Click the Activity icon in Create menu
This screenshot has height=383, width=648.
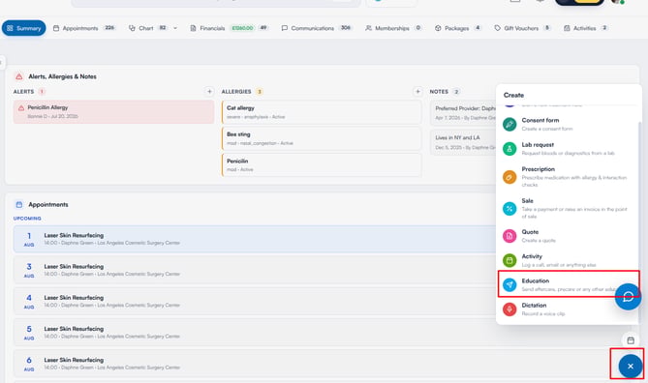pos(509,260)
